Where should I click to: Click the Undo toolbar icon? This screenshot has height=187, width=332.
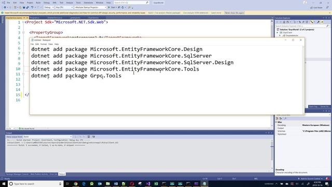32,7
